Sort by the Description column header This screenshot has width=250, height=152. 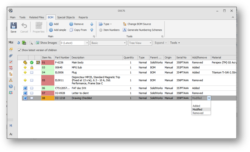(x=97, y=58)
